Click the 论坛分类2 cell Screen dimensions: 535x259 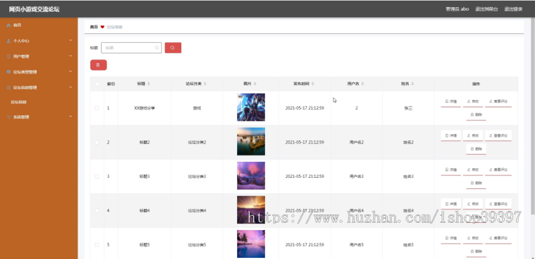pos(197,142)
